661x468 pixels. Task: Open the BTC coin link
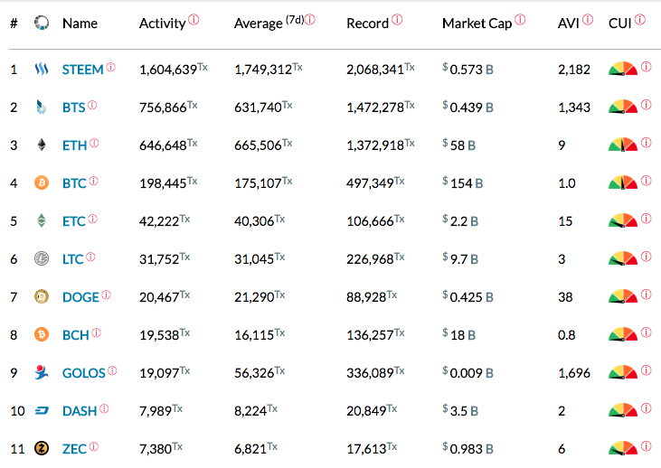(x=74, y=183)
